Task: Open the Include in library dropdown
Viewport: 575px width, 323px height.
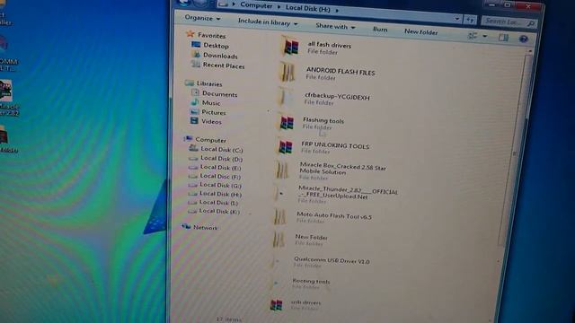Action: (268, 22)
